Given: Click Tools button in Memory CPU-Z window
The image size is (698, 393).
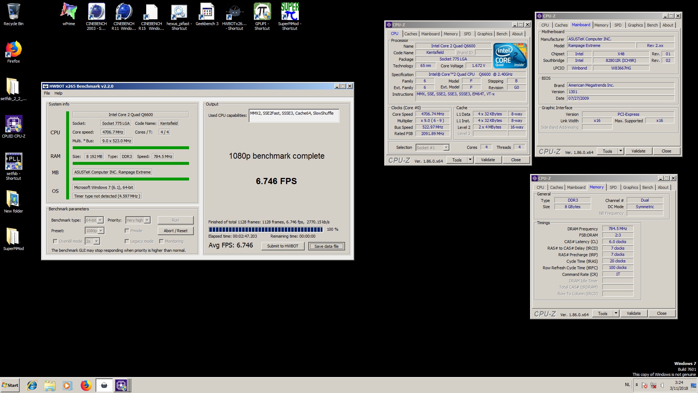Looking at the screenshot, I should tap(603, 313).
